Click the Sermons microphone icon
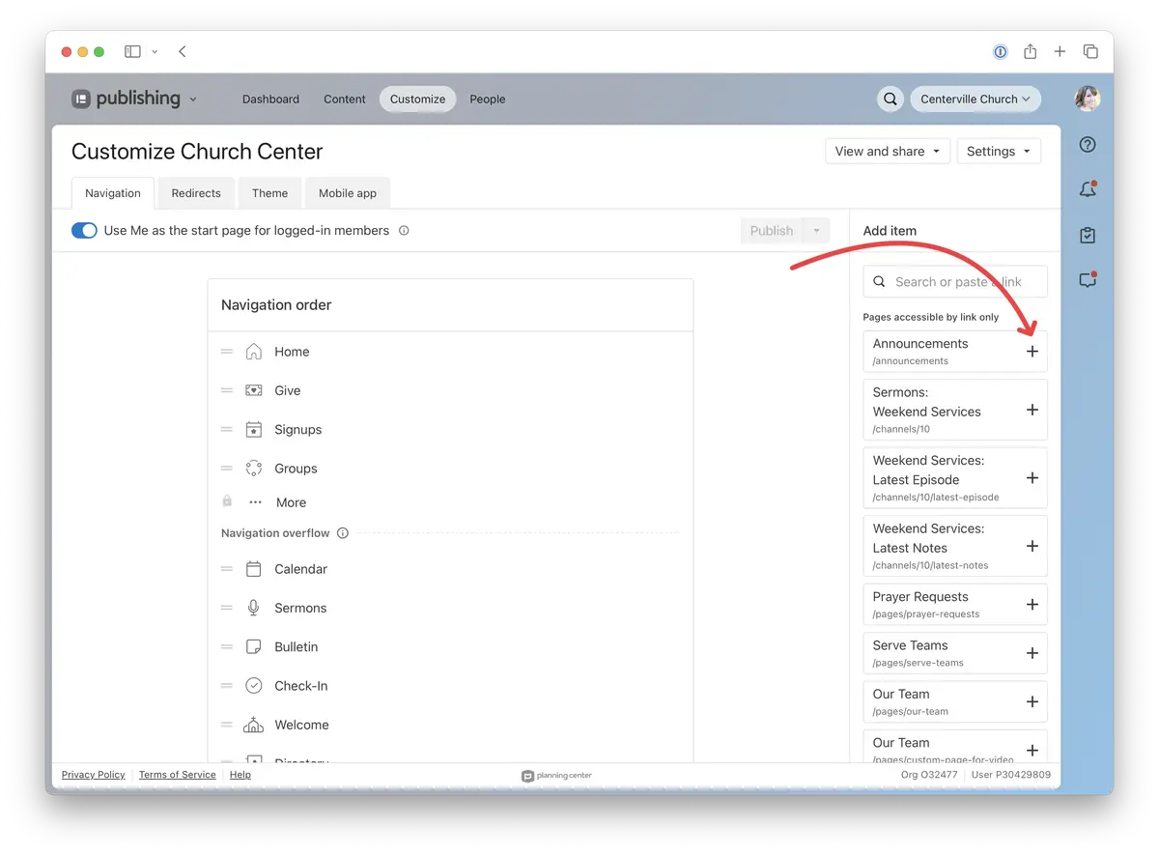Viewport: 1159px width, 855px height. (254, 608)
